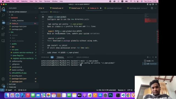This screenshot has height=99, width=176.
Task: Open Wi-Fi status in menu bar
Action: coord(131,1)
